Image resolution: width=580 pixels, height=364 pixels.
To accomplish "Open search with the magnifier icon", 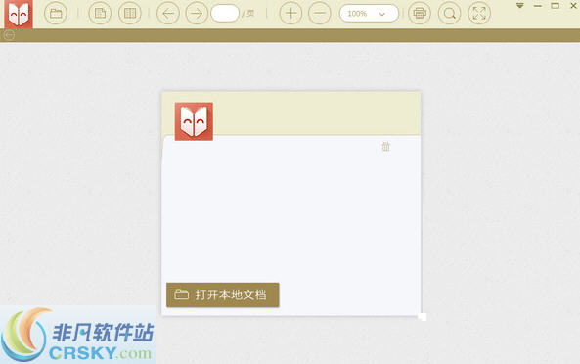I will click(x=449, y=14).
